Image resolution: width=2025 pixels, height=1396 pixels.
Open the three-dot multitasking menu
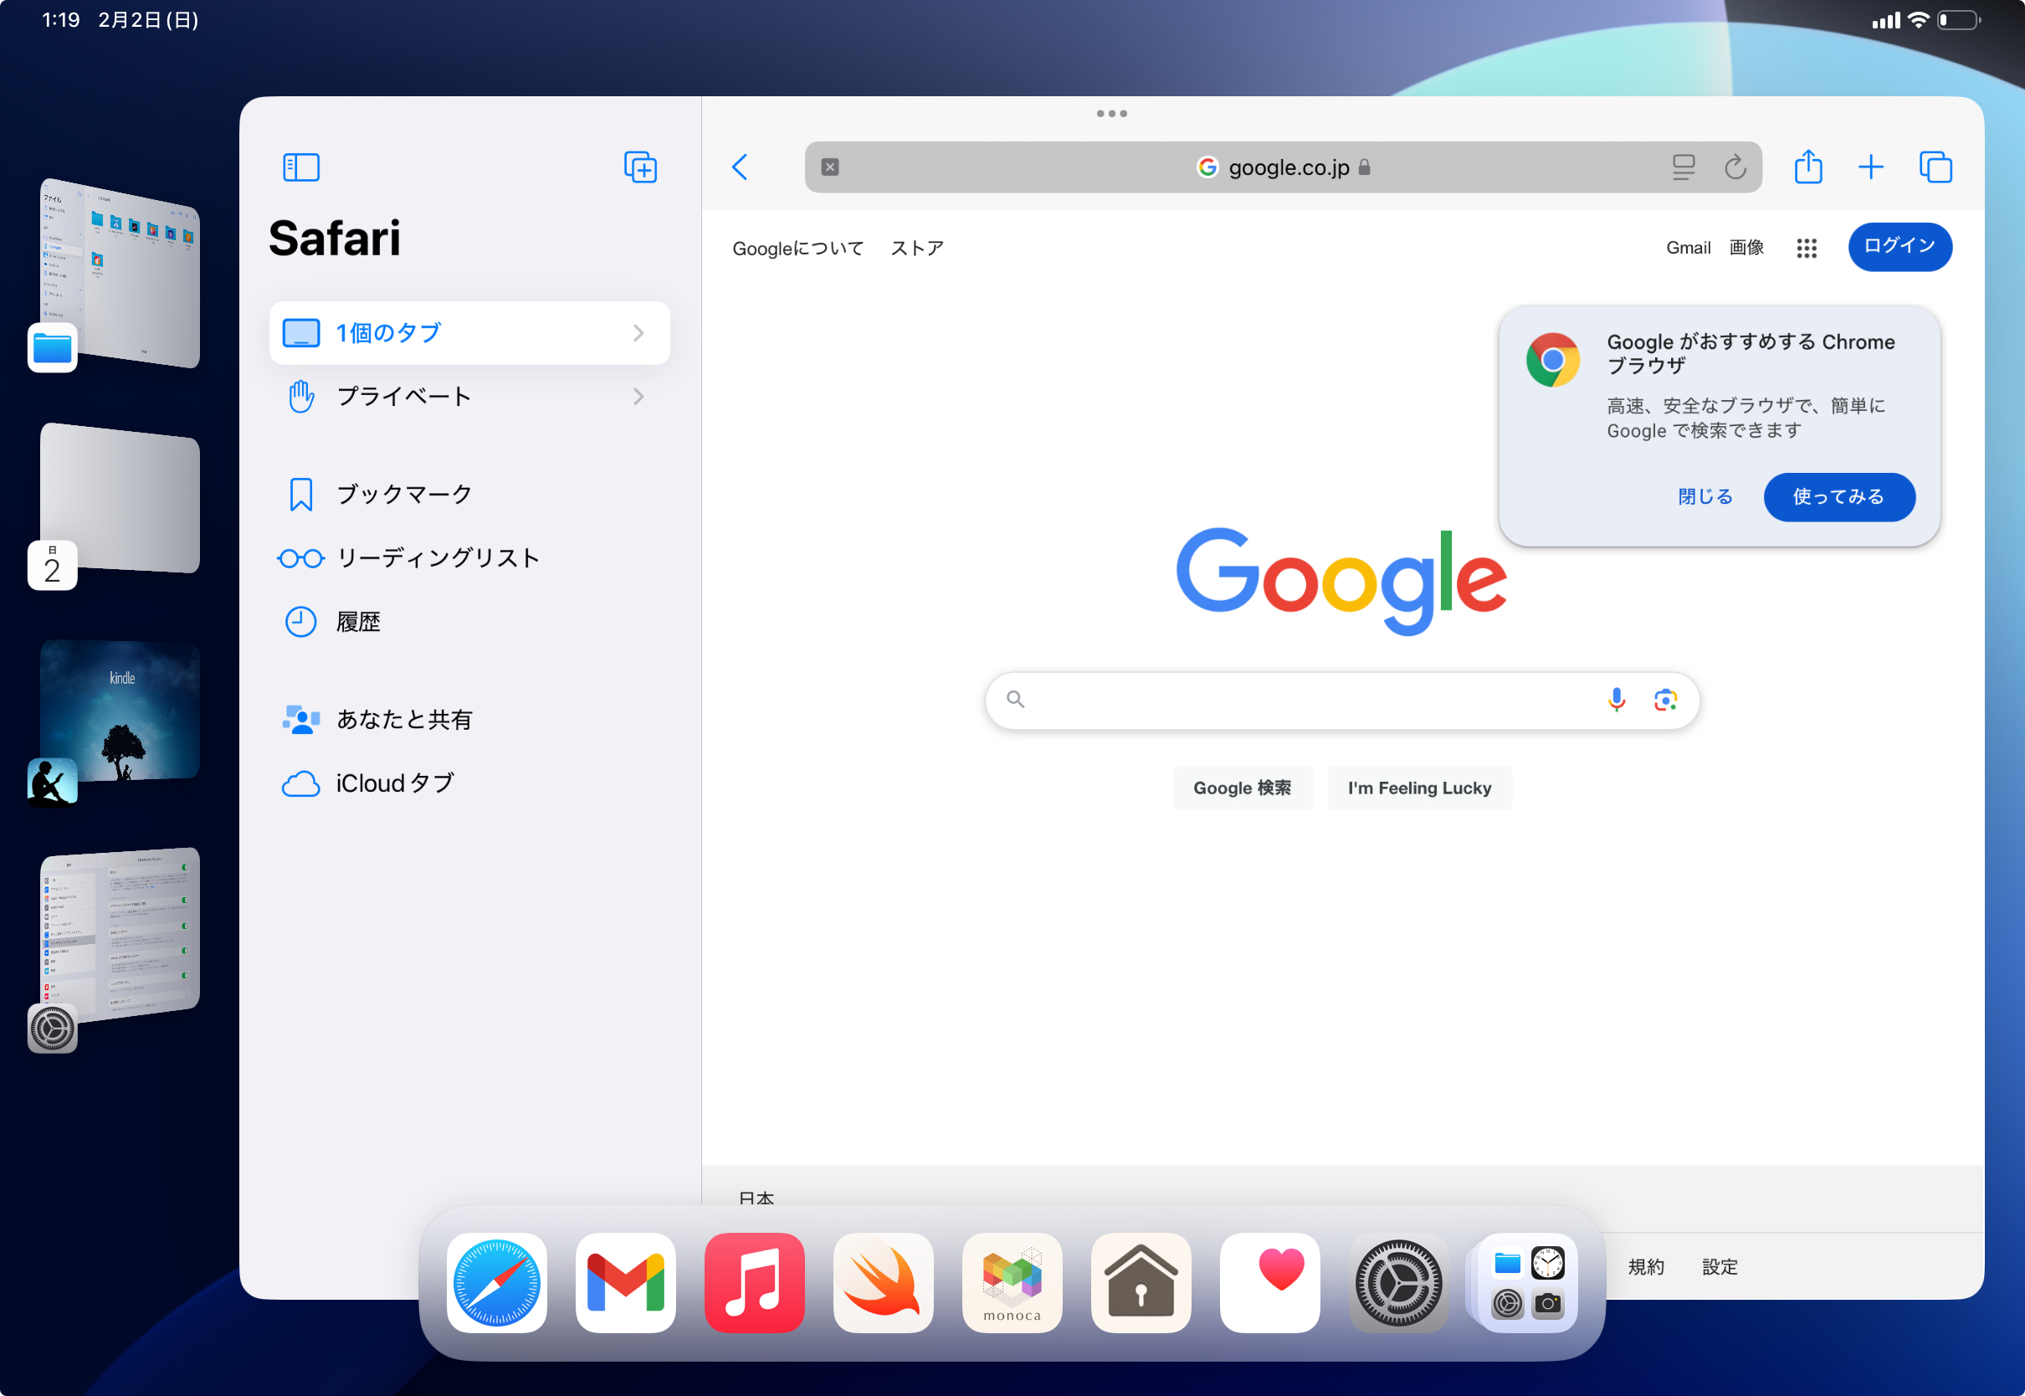point(1111,114)
